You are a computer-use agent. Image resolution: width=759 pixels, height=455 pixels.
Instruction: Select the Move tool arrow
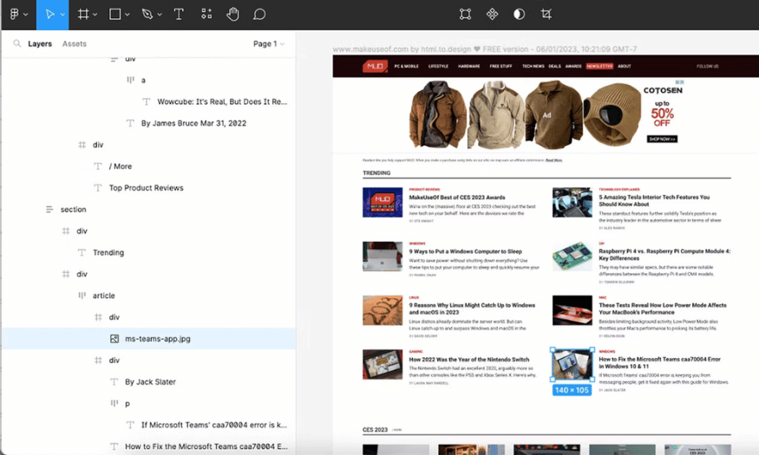[49, 14]
